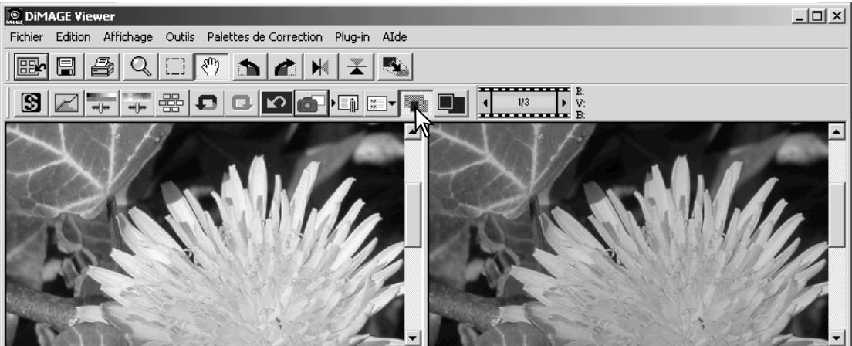Load image correction job list icon
This screenshot has height=346, width=852.
(377, 103)
